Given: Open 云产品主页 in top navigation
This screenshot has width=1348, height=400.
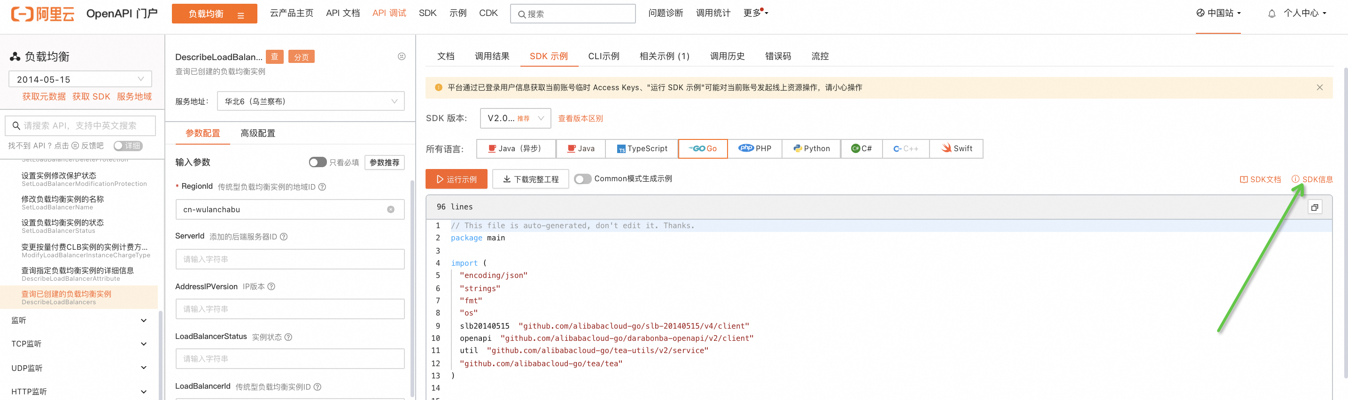Looking at the screenshot, I should 292,13.
